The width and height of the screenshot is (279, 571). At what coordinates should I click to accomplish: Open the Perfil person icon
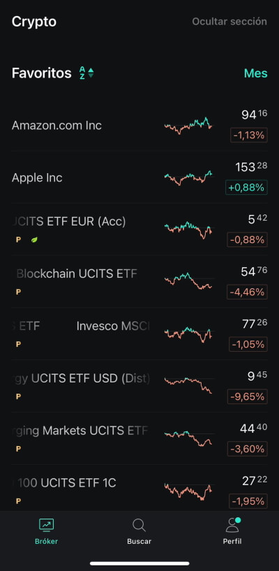[233, 525]
